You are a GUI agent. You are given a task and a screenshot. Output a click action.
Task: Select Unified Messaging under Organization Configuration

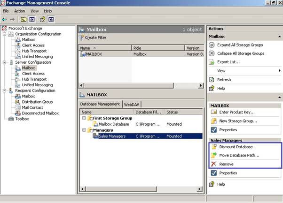click(x=37, y=57)
